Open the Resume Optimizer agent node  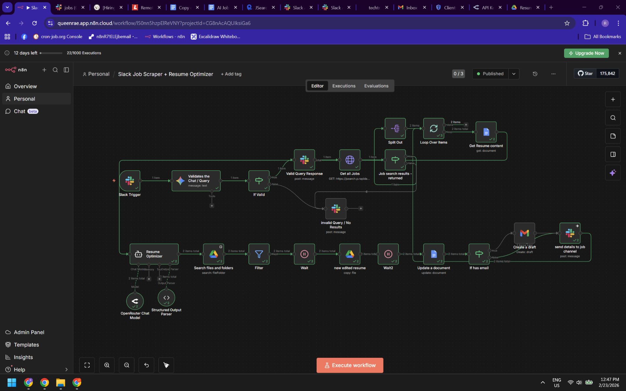click(154, 254)
